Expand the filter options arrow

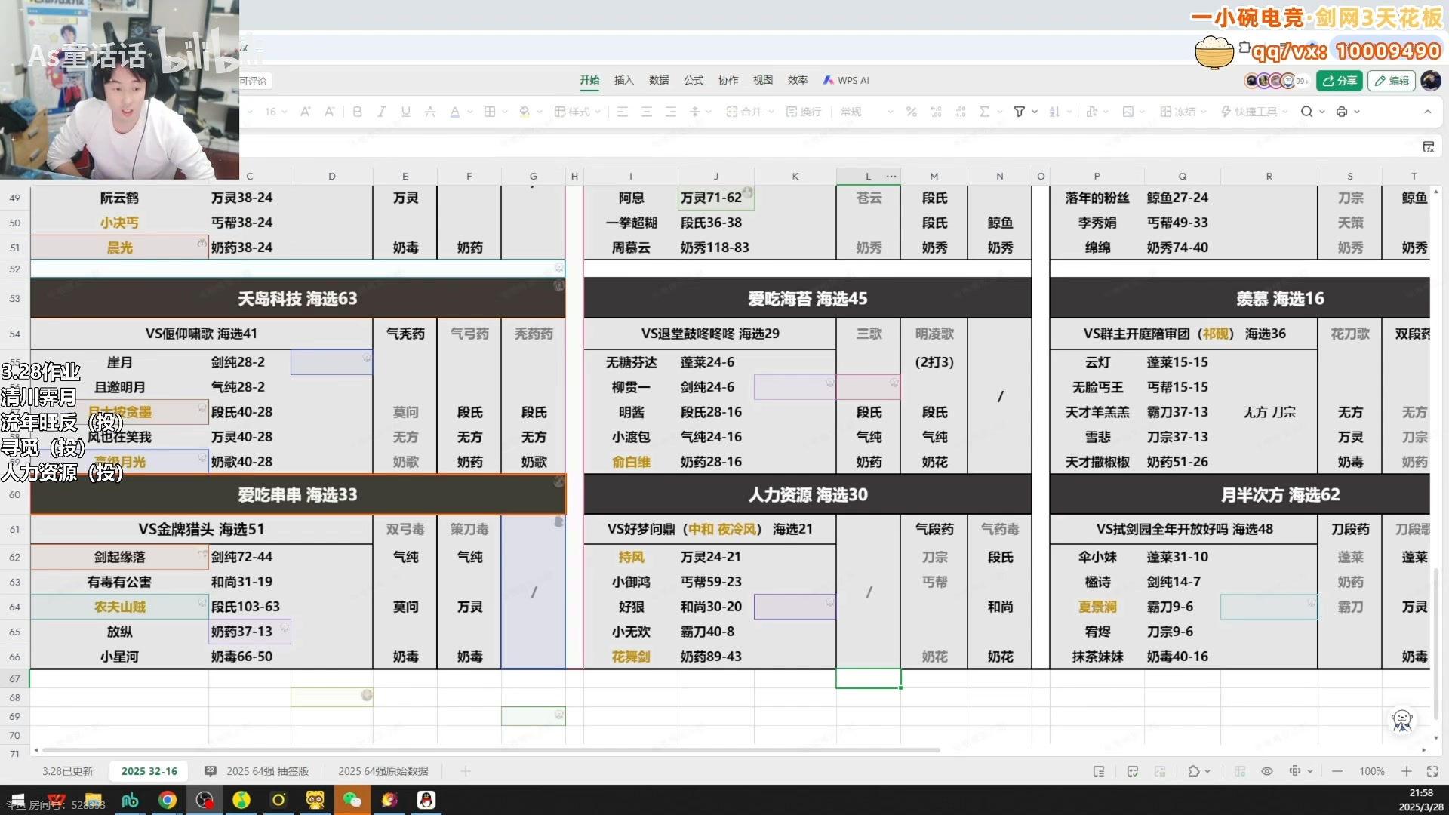(1035, 112)
